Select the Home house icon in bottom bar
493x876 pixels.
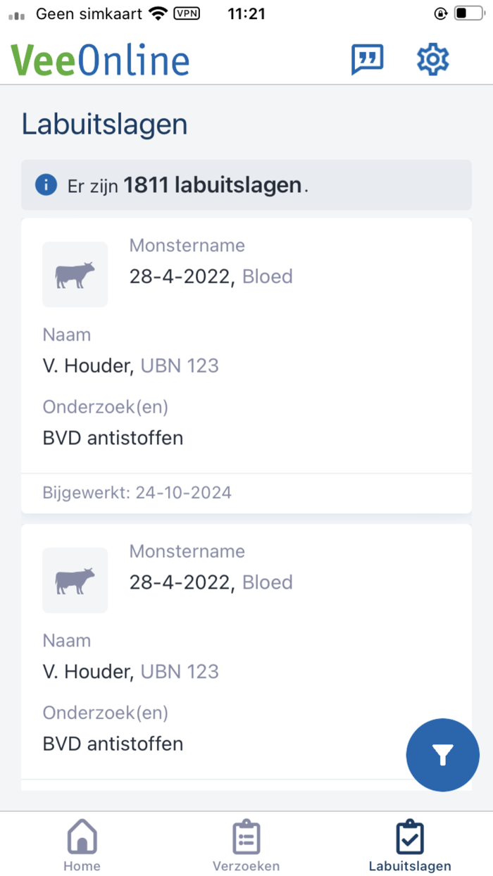point(82,837)
